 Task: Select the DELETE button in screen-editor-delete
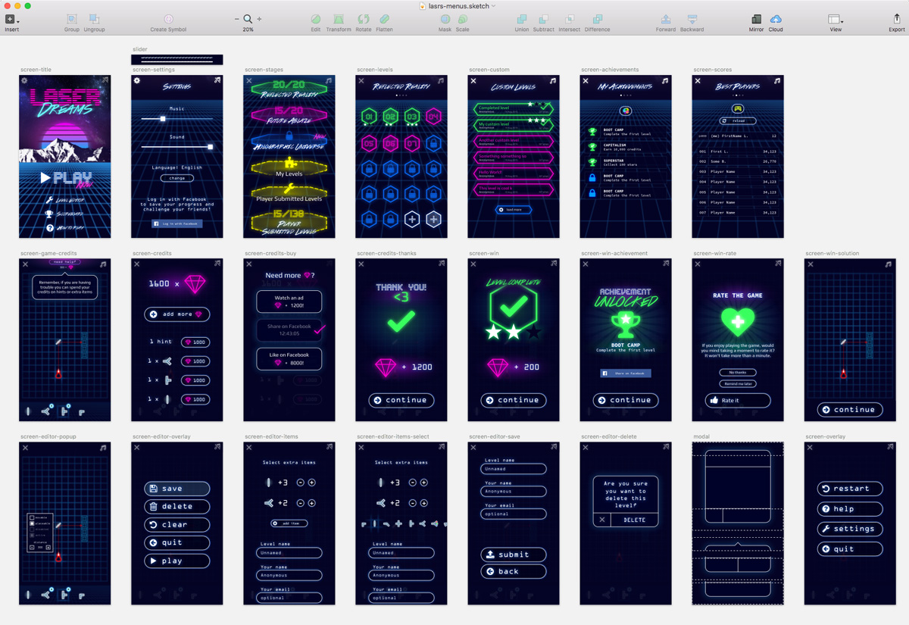click(634, 520)
